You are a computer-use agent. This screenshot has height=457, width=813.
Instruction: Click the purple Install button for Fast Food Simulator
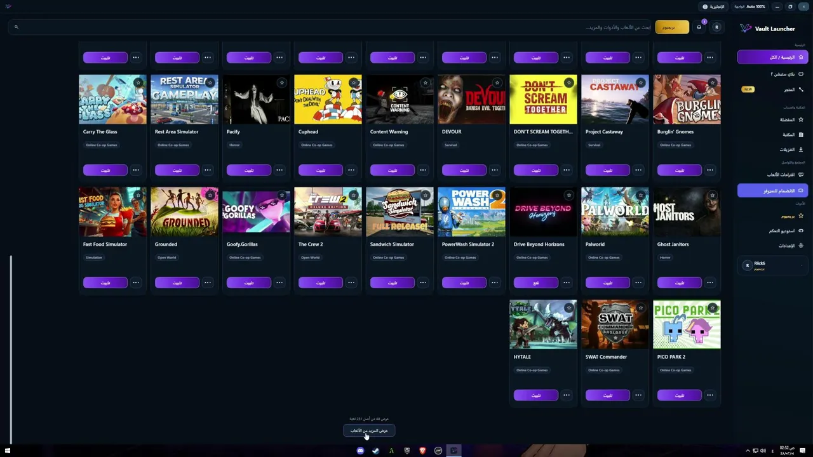coord(105,282)
